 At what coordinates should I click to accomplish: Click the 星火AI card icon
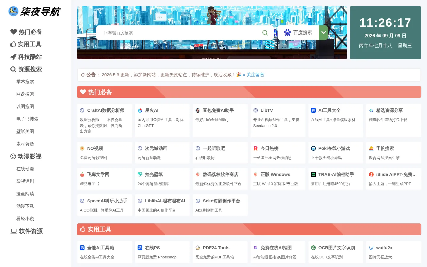[140, 110]
